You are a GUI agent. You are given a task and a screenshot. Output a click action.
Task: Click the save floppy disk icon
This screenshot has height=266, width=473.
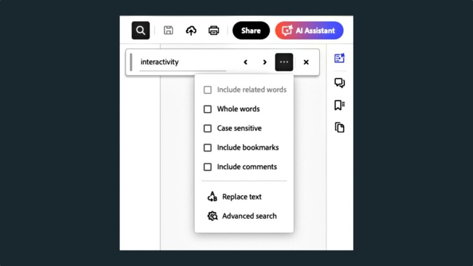[x=168, y=30]
